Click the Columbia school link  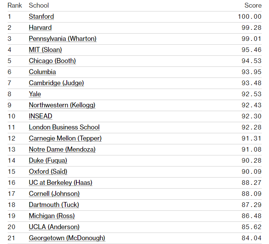point(42,72)
